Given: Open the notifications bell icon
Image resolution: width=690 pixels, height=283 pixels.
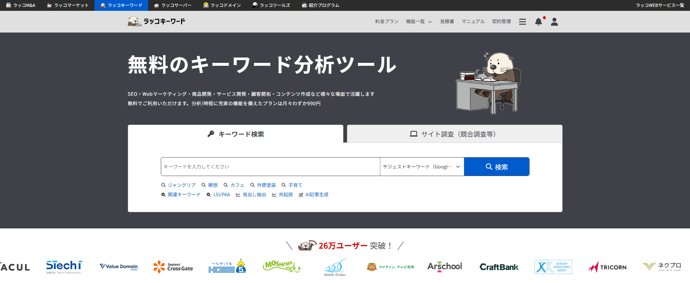Looking at the screenshot, I should 538,22.
